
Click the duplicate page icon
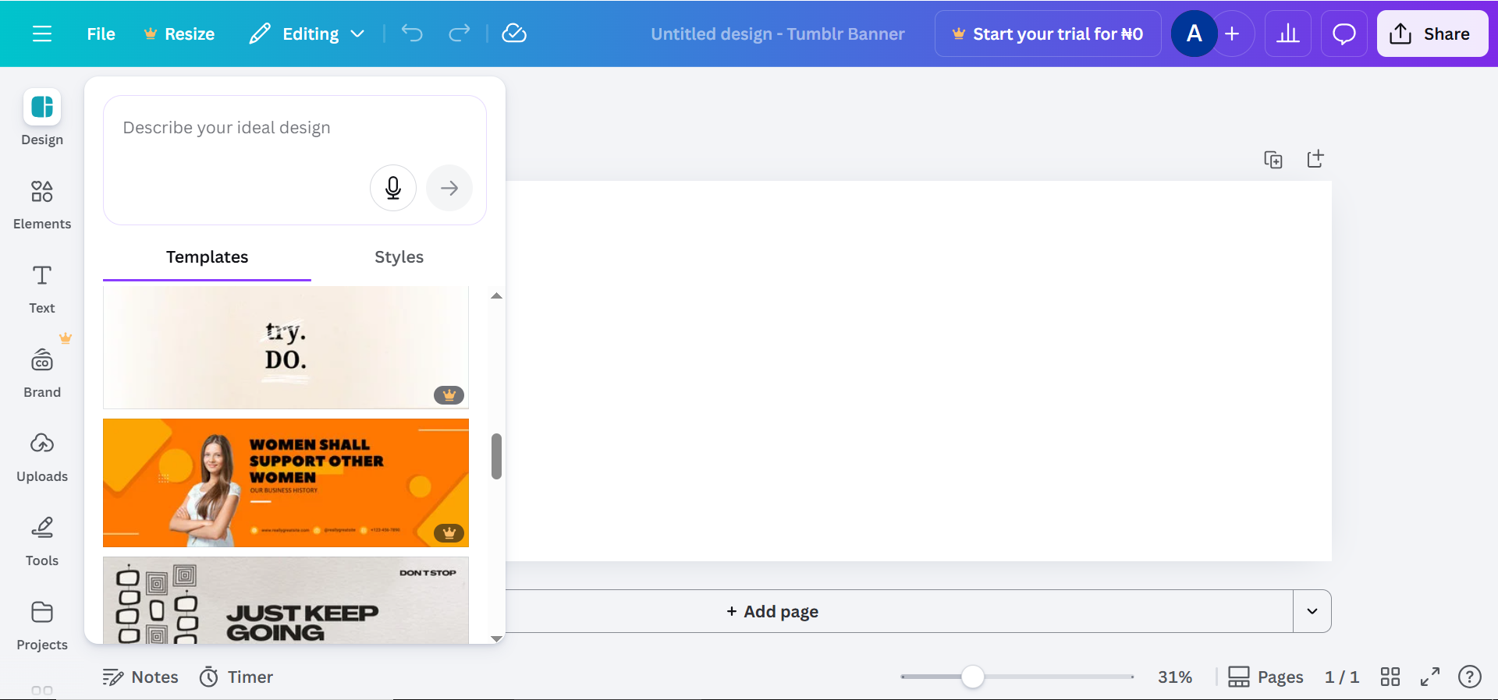coord(1273,160)
